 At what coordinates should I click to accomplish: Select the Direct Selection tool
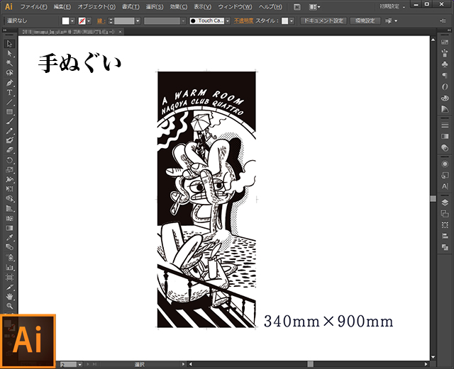coord(9,54)
